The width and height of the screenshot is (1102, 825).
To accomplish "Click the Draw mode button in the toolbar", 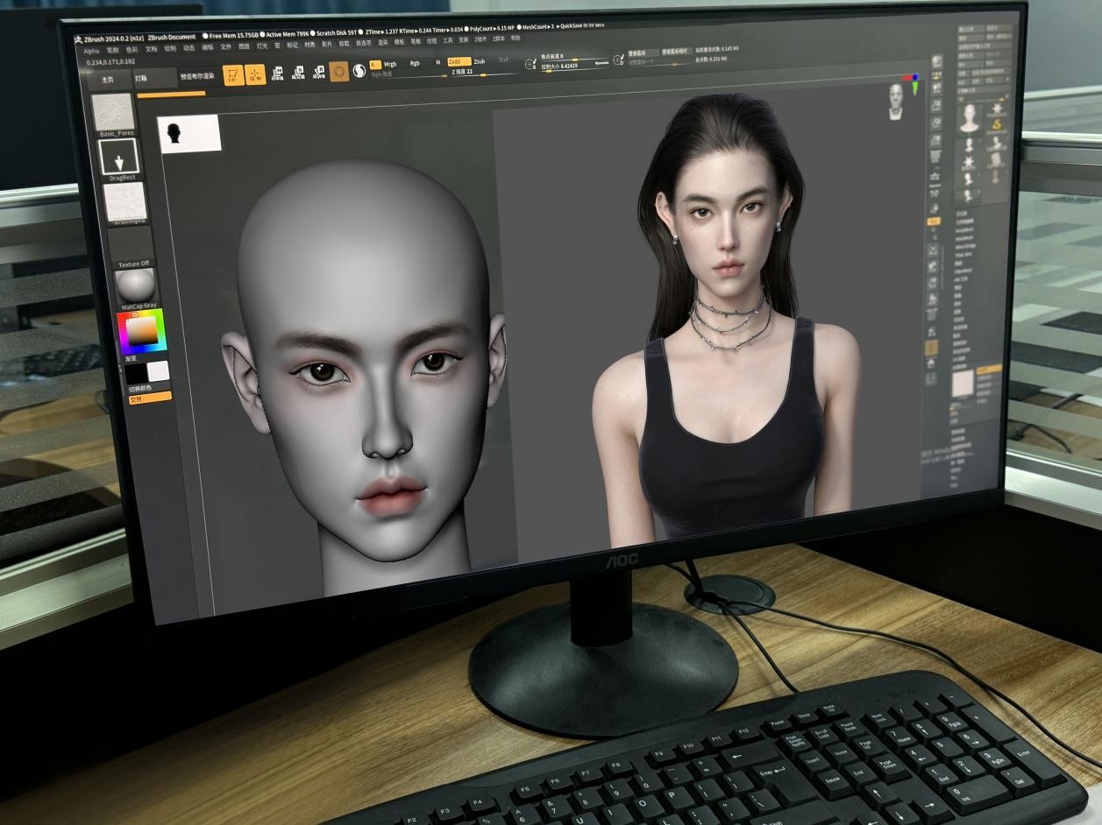I will pyautogui.click(x=256, y=75).
